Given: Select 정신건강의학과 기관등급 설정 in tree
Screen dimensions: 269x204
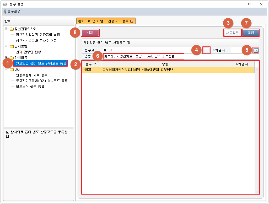Looking at the screenshot, I should point(38,35).
